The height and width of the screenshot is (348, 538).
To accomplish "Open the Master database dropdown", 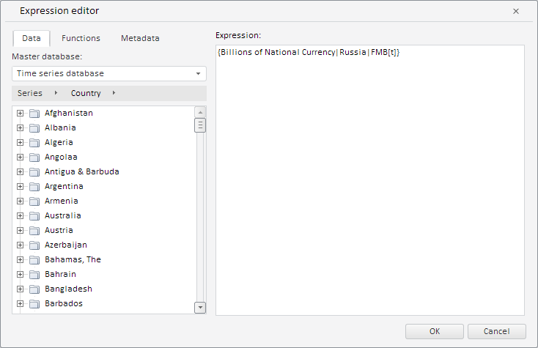I will click(x=198, y=74).
